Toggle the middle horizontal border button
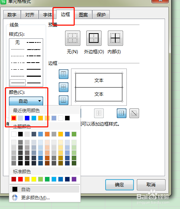 tap(64, 87)
